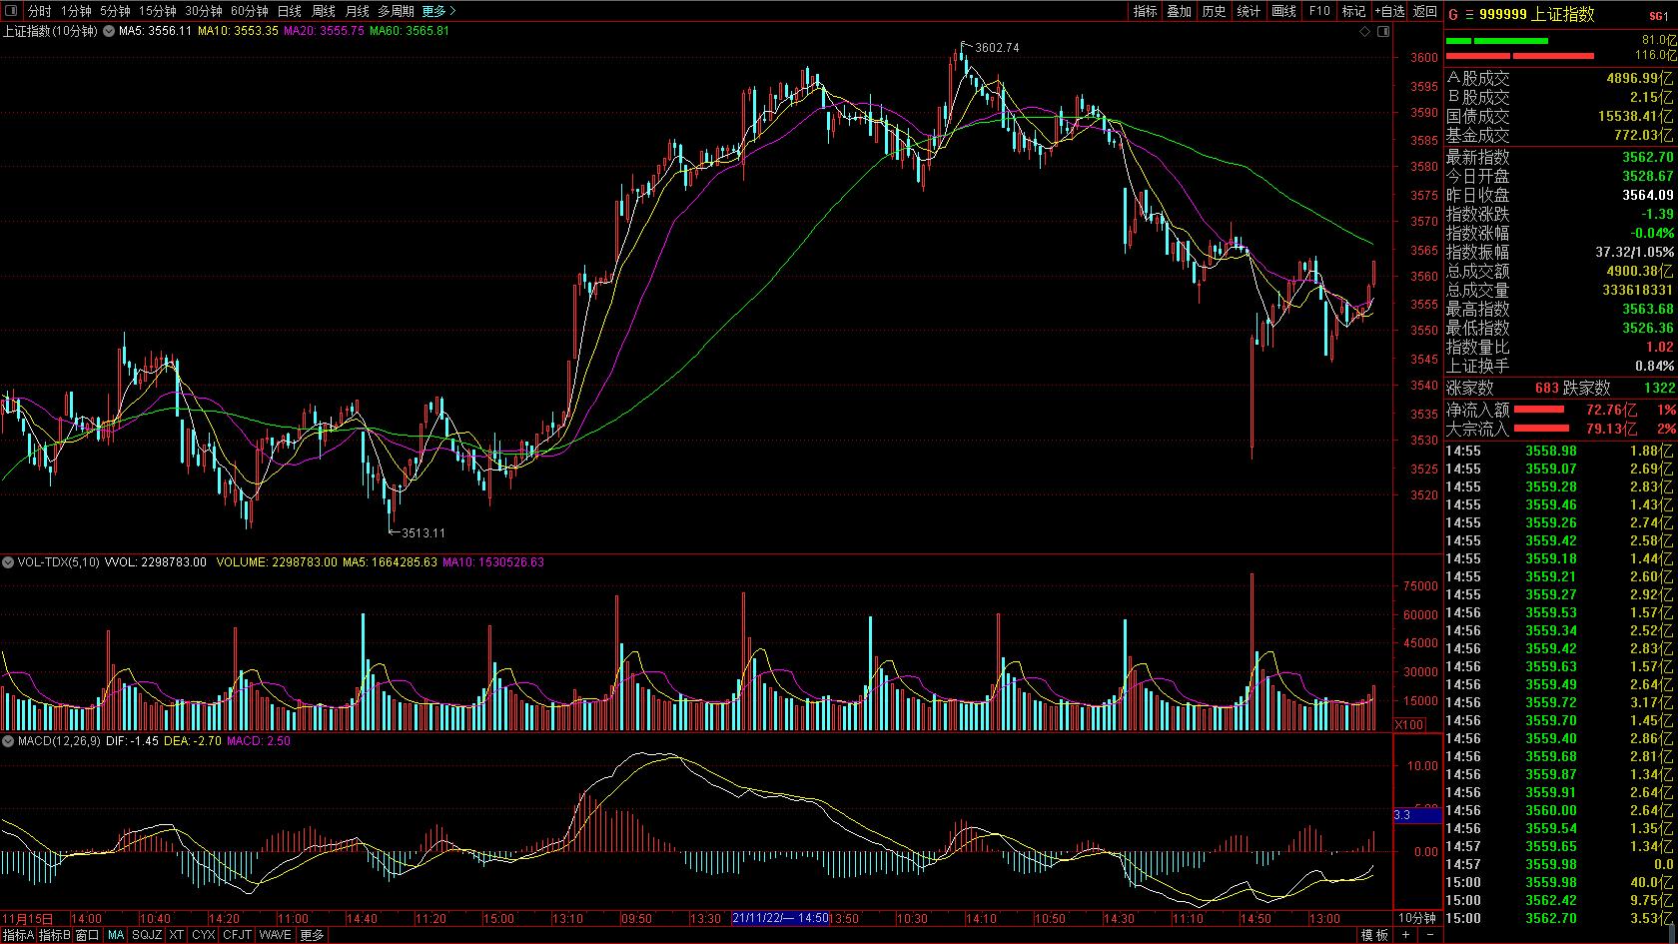Open F10 company information

tap(1319, 11)
